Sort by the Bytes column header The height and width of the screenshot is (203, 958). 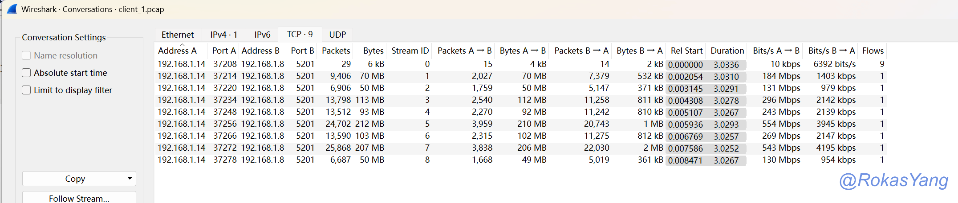373,51
